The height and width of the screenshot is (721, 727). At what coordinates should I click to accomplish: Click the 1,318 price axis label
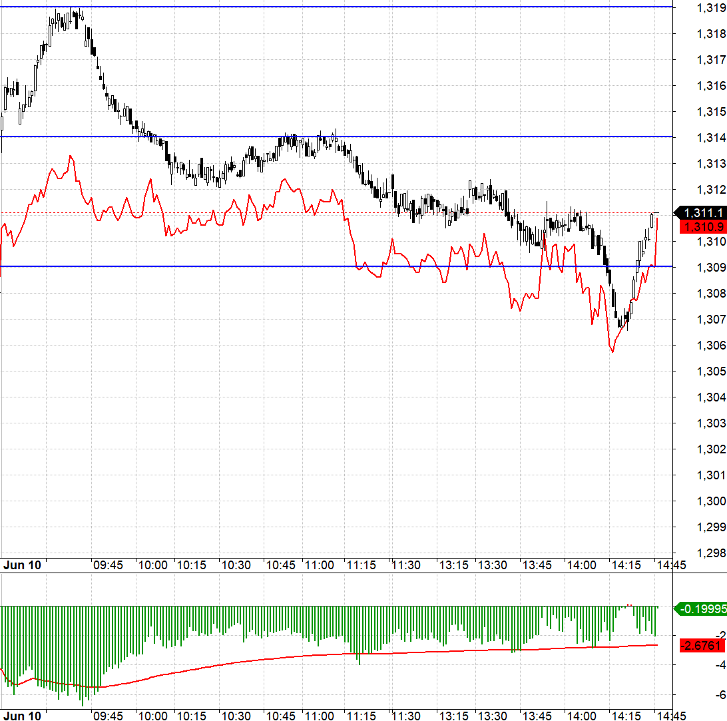click(x=711, y=34)
